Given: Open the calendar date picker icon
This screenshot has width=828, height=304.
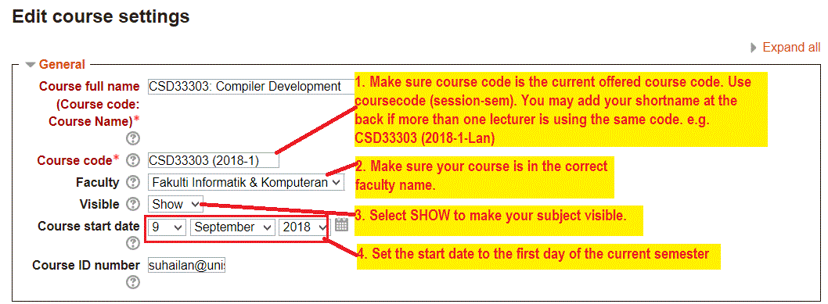Looking at the screenshot, I should (342, 225).
